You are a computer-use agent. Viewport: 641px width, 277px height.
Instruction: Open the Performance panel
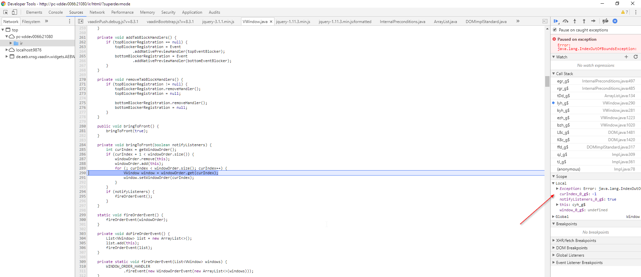(123, 12)
